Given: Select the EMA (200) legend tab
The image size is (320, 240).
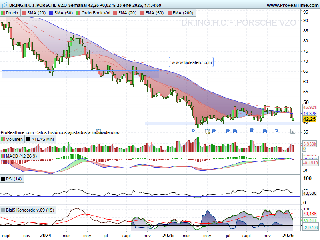Looking at the screenshot, I should pos(181,13).
